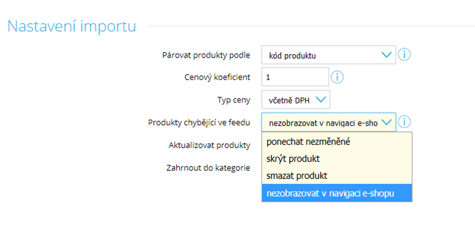Click info icon next to Cenový koeficient field
Viewport: 475px width, 237px height.
point(337,77)
